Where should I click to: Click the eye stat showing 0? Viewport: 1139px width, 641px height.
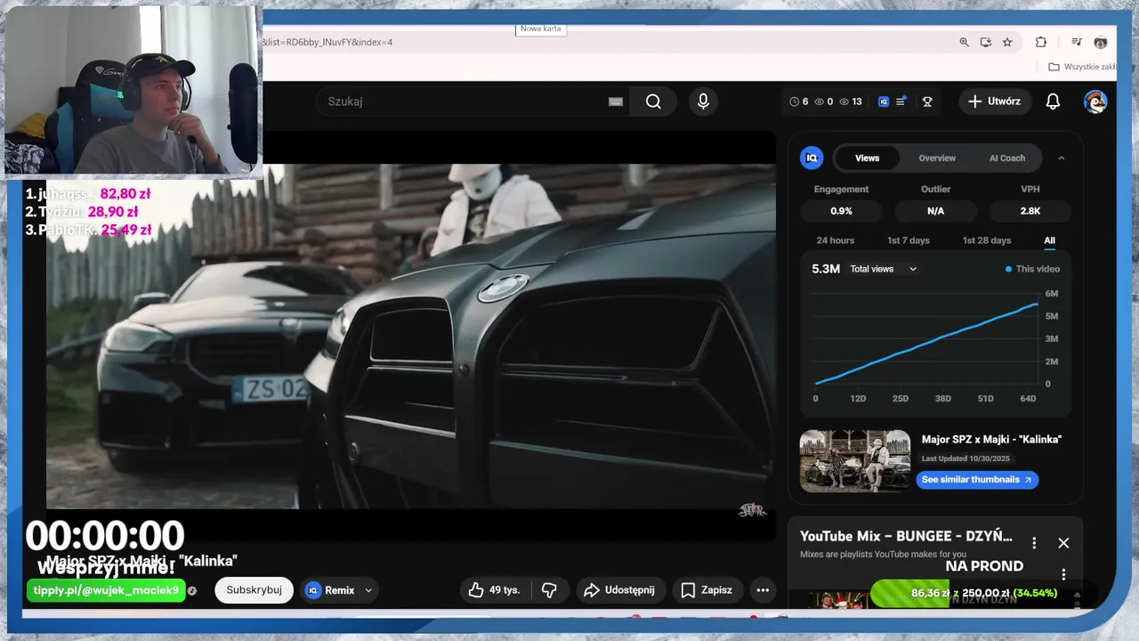[824, 101]
